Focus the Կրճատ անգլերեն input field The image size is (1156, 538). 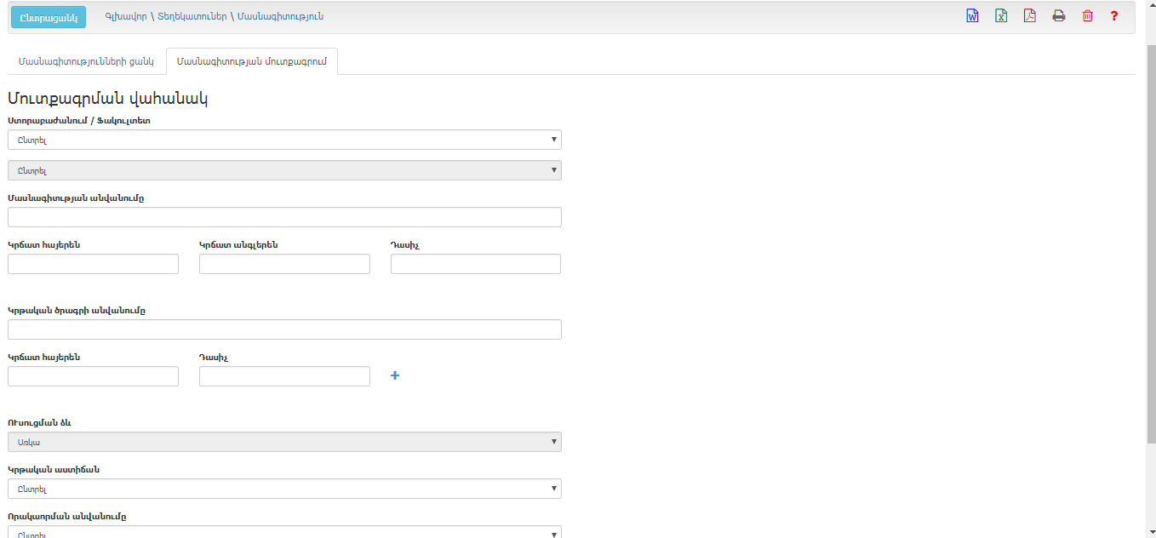coord(284,264)
